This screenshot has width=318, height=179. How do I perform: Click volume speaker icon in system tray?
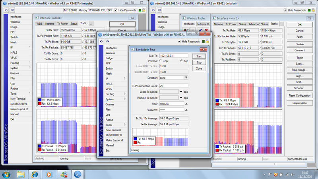coord(292,175)
